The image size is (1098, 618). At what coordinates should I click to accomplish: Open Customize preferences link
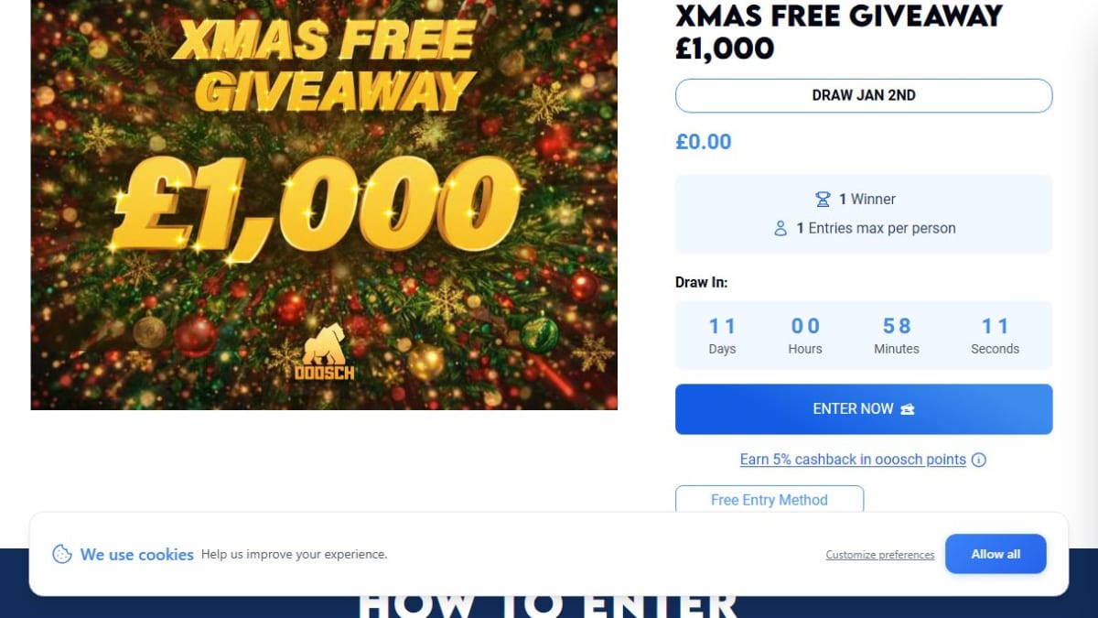[880, 555]
